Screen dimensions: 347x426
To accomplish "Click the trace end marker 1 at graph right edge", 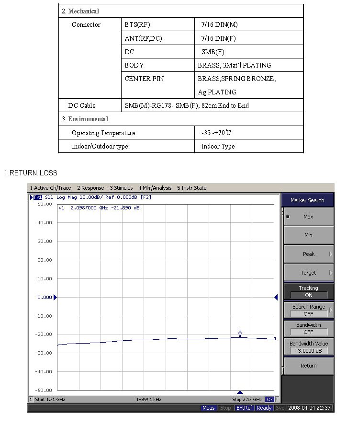I will [x=275, y=338].
